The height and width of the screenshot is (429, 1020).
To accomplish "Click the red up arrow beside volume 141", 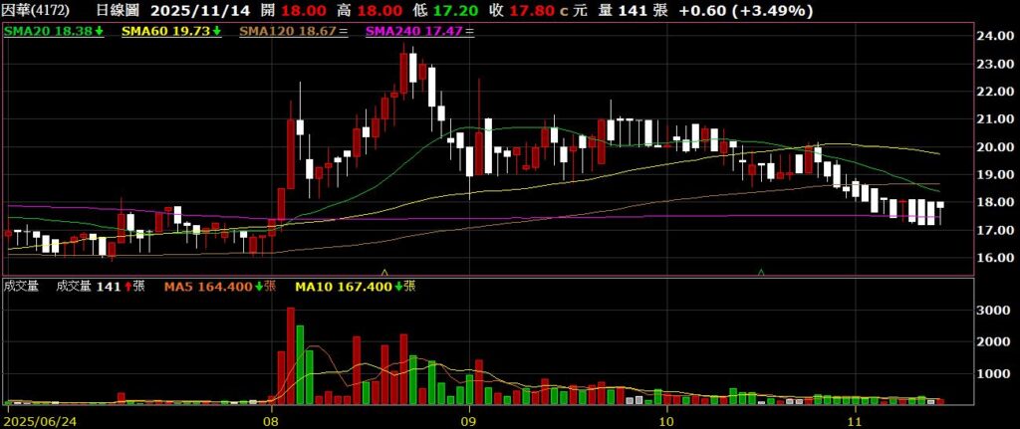I will (127, 287).
